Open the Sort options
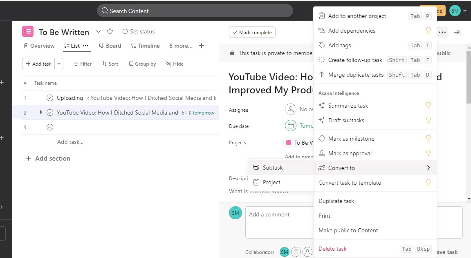The width and height of the screenshot is (471, 258). pyautogui.click(x=110, y=64)
